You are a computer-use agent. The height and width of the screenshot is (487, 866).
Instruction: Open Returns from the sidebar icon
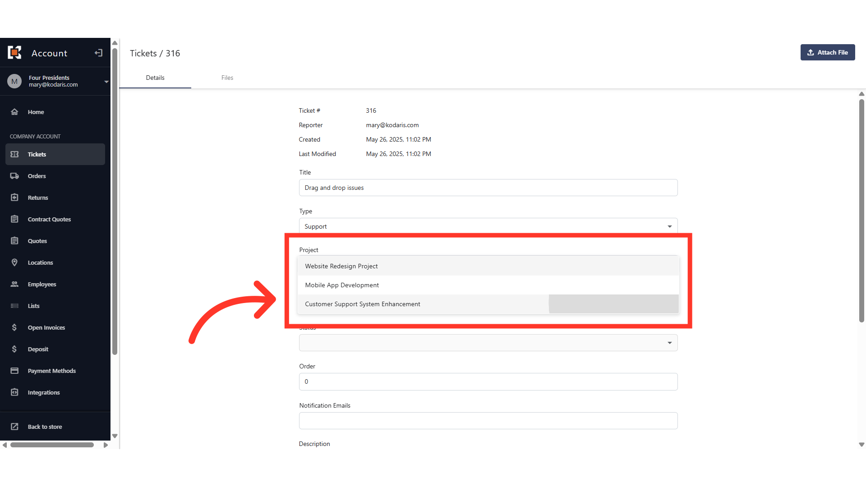[14, 198]
